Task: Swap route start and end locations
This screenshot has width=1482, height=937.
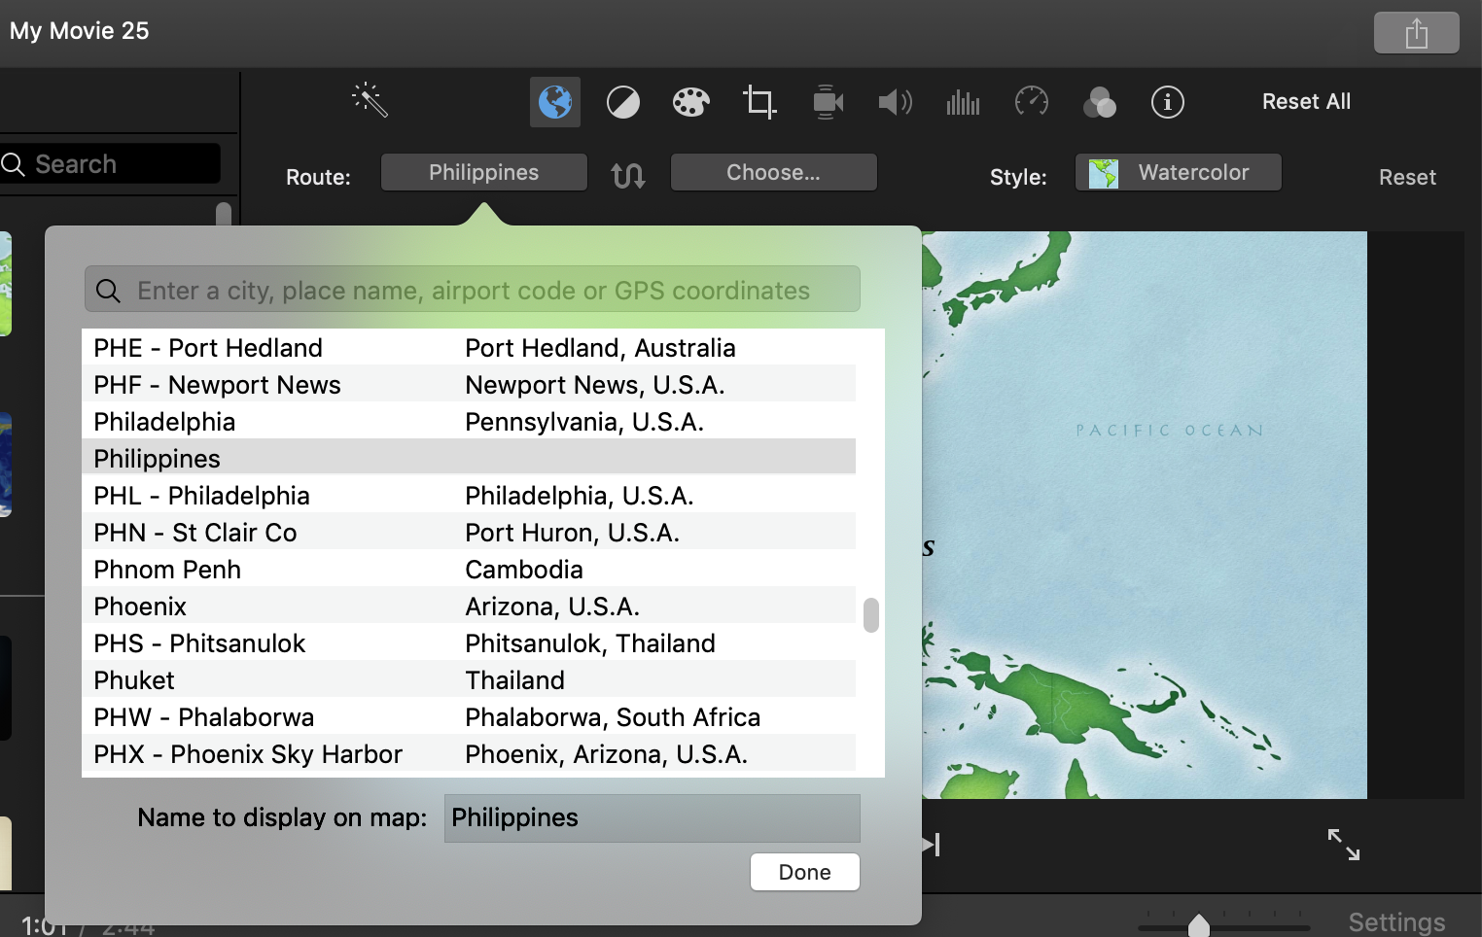Action: click(x=628, y=175)
